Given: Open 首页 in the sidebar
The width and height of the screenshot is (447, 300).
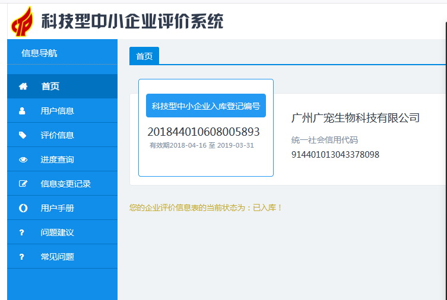Looking at the screenshot, I should click(x=62, y=86).
